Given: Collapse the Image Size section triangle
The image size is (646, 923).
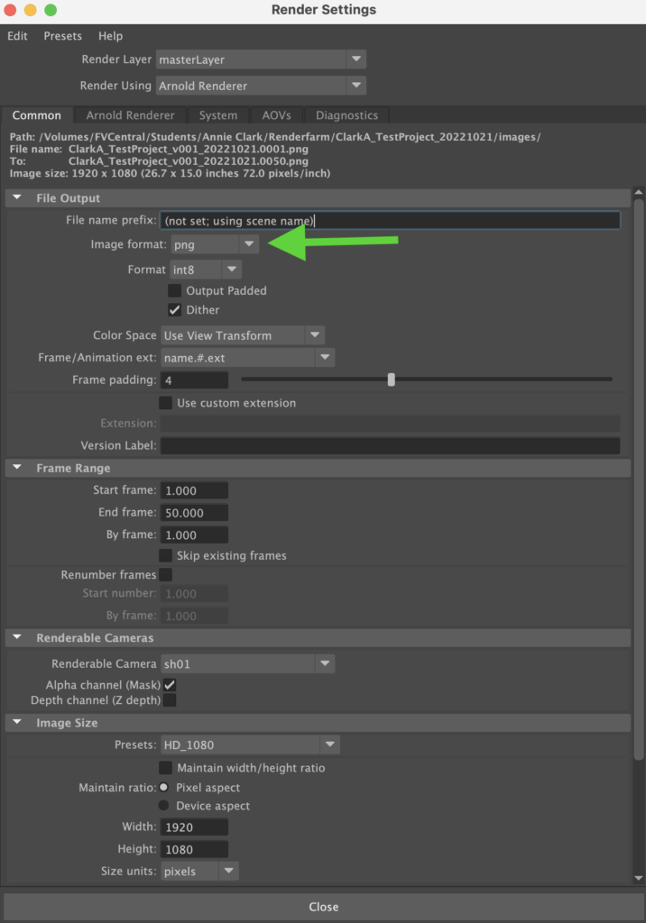Looking at the screenshot, I should point(17,722).
